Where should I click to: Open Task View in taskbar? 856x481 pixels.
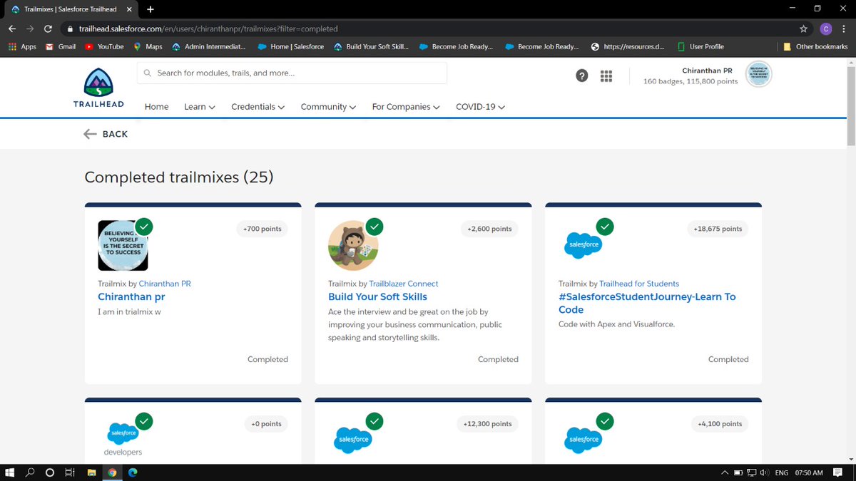[70, 472]
